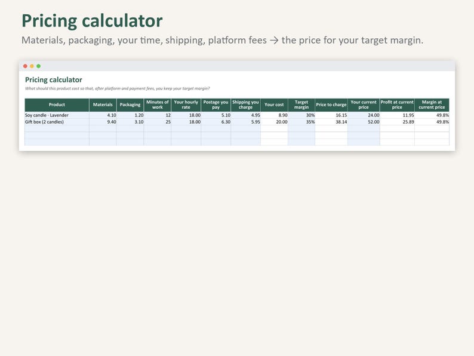Select current price cell 24.00
This screenshot has width=474, height=356.
coord(364,115)
